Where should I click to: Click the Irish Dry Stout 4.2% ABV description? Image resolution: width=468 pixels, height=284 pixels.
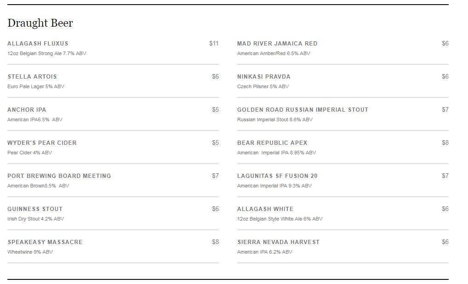36,219
